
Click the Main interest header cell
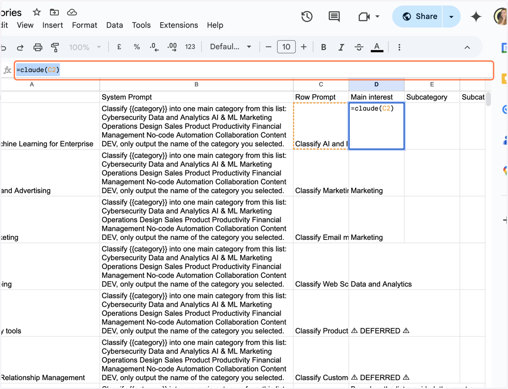(376, 97)
